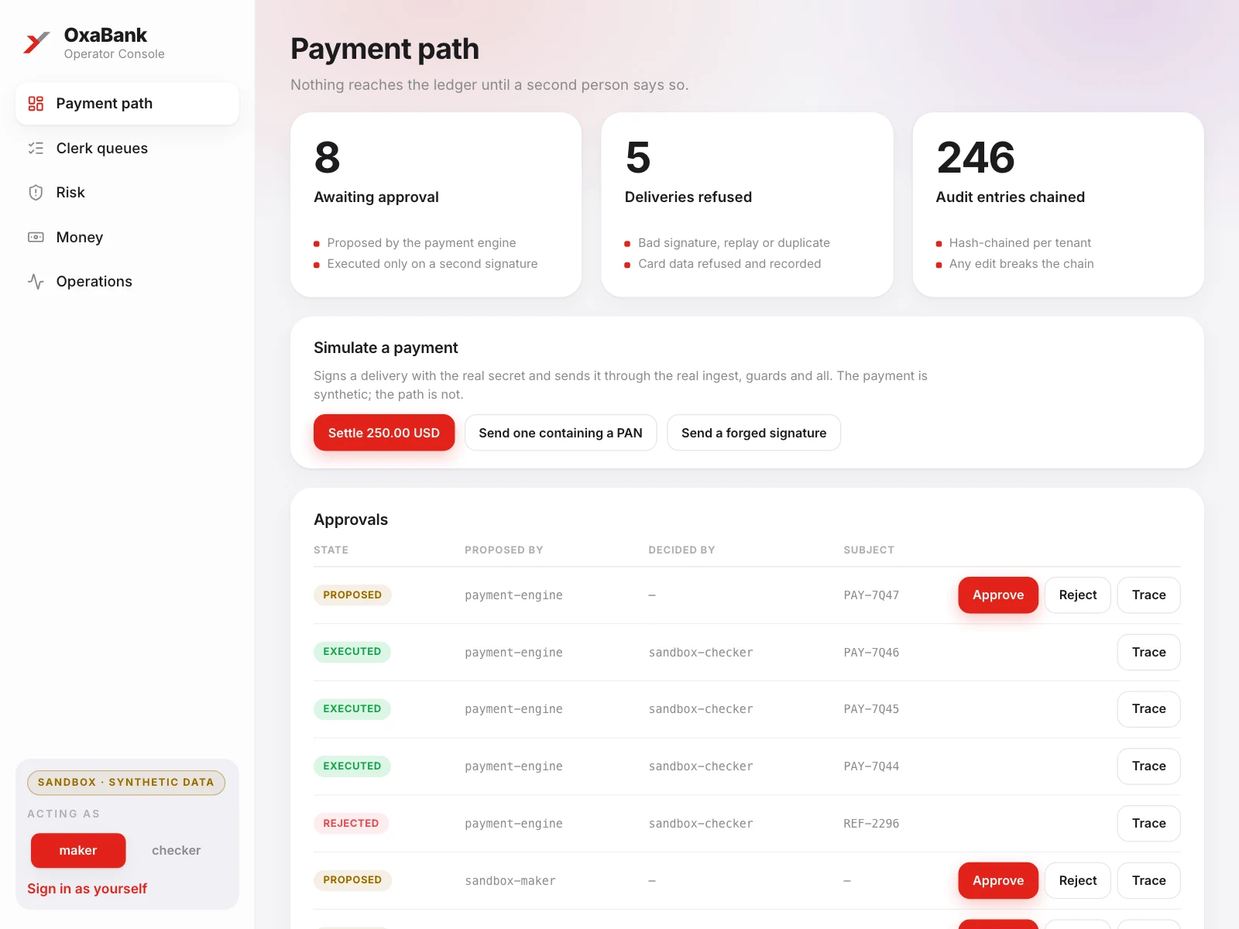Image resolution: width=1239 pixels, height=929 pixels.
Task: Reject the PAY-7Q47 proposal
Action: click(x=1078, y=595)
